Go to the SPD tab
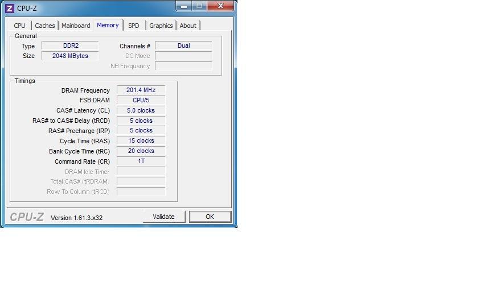The image size is (492, 307). coord(134,26)
